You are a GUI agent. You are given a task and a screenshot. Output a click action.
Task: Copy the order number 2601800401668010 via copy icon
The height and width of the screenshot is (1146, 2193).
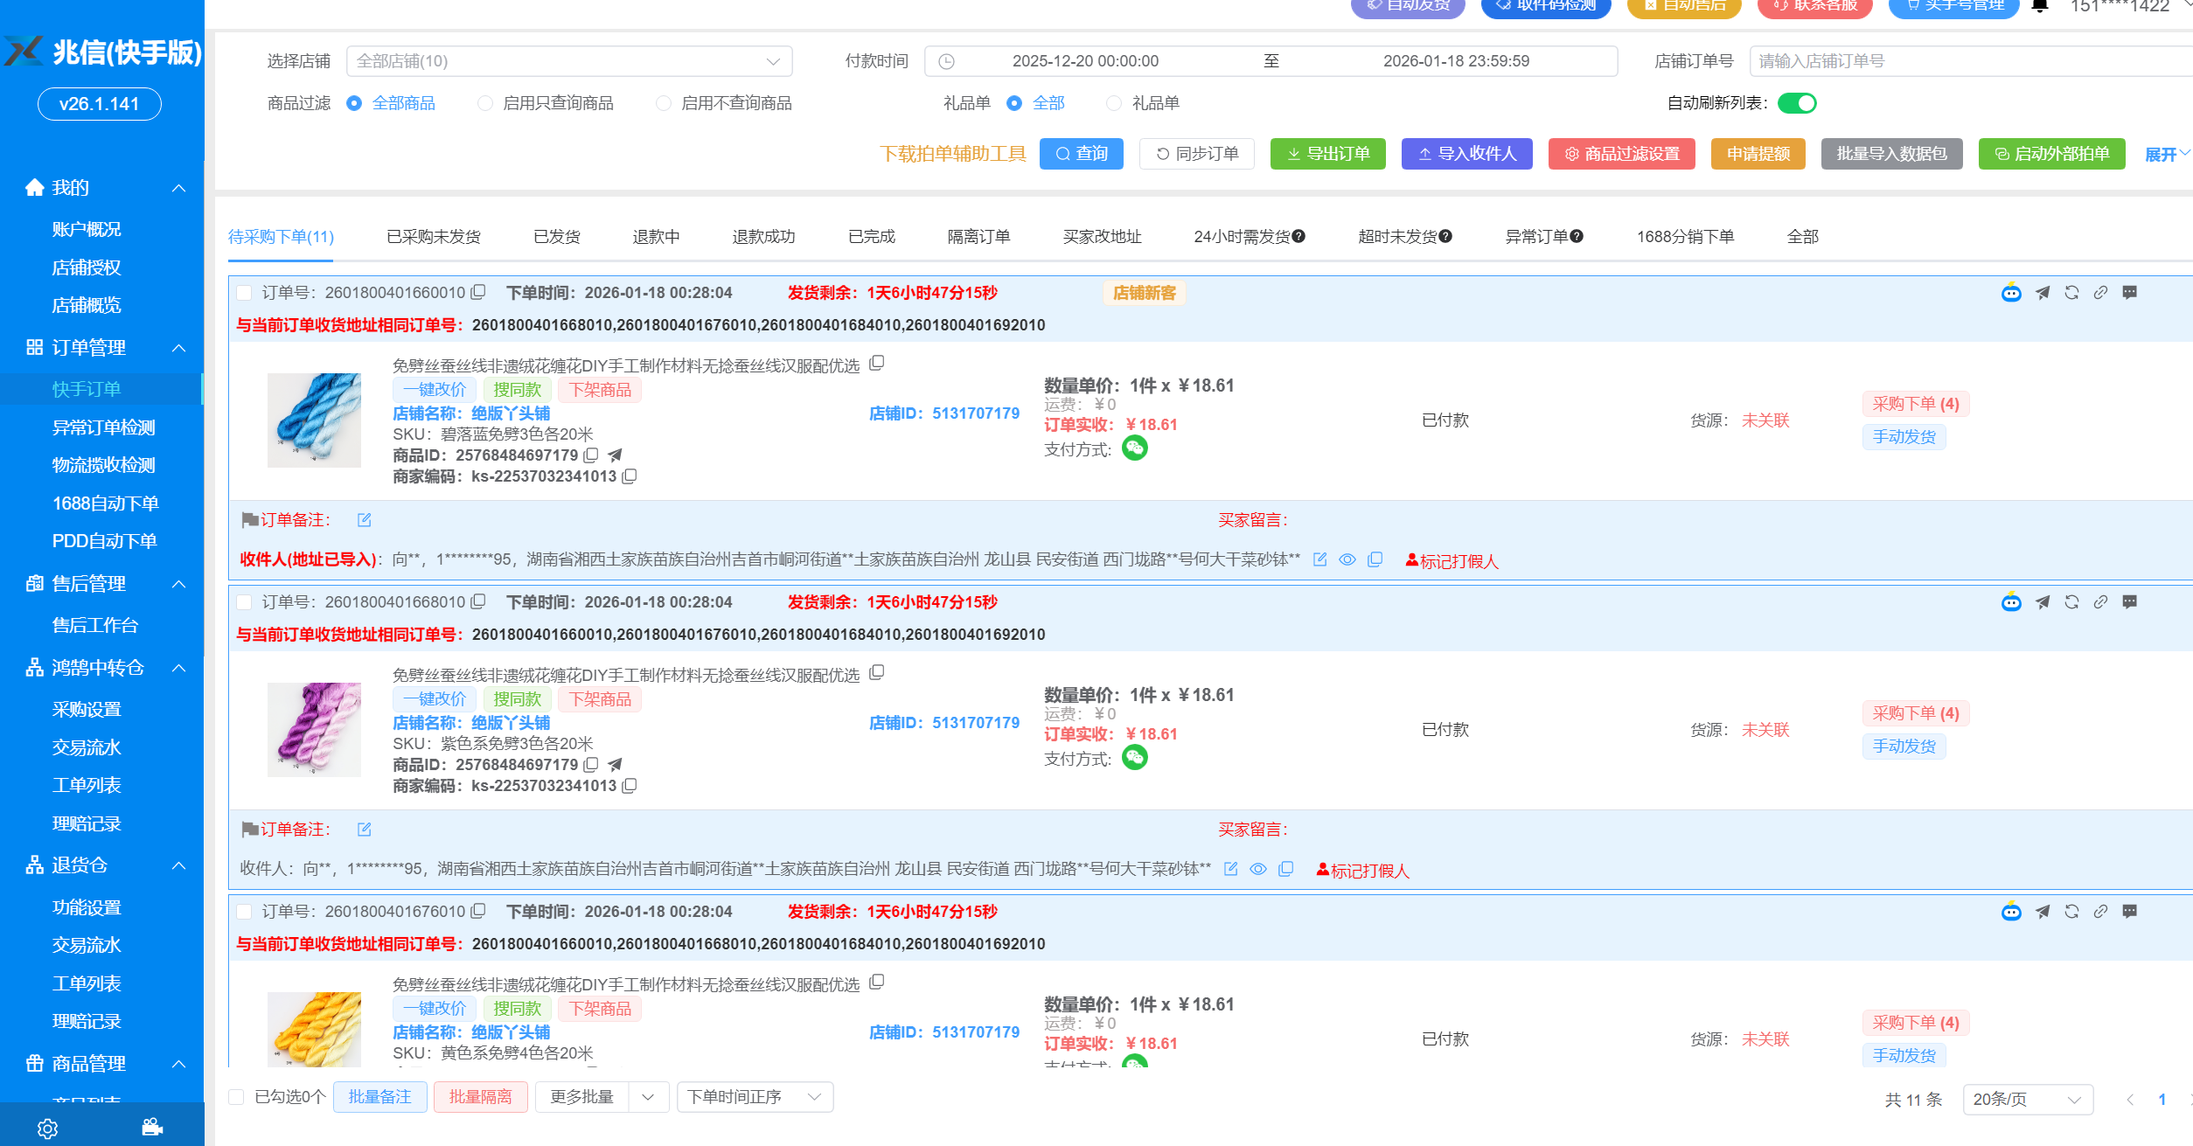pyautogui.click(x=477, y=601)
